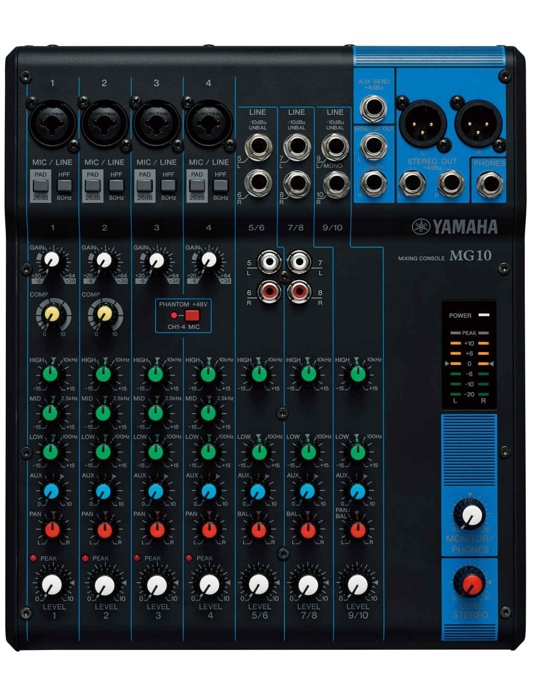
Task: Click the yellow COMP knob on channel 2
Action: 104,314
